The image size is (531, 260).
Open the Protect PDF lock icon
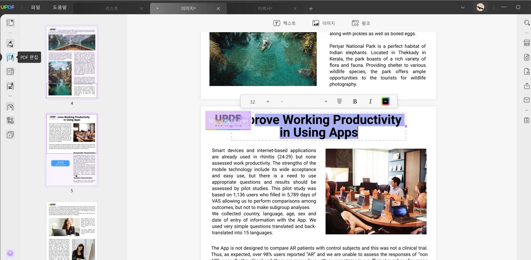pos(527,71)
